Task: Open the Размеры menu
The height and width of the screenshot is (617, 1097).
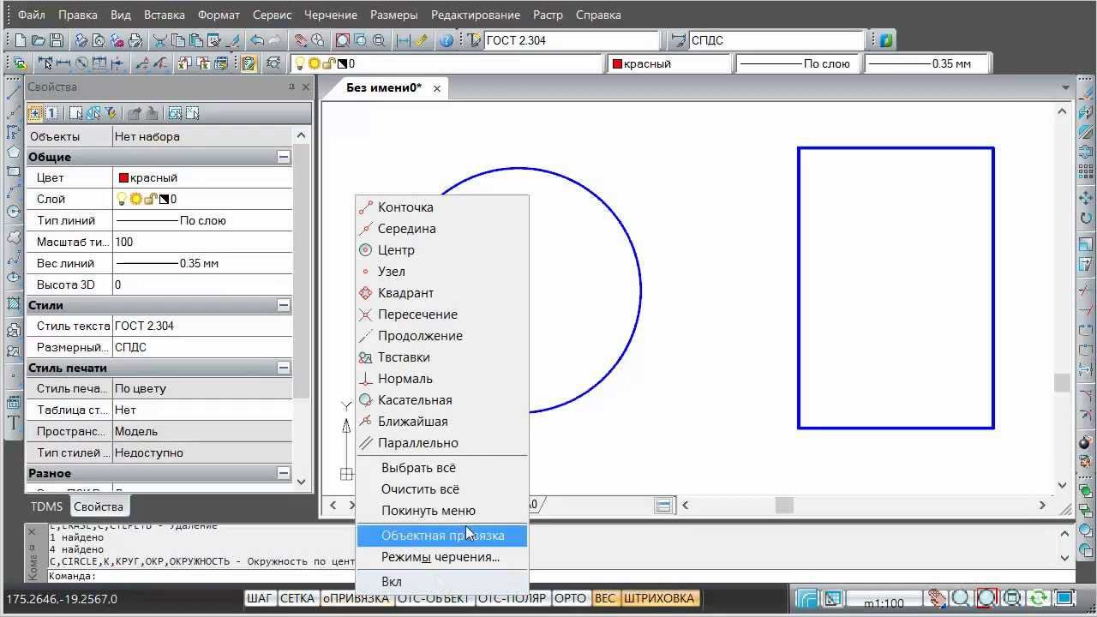Action: pyautogui.click(x=394, y=15)
